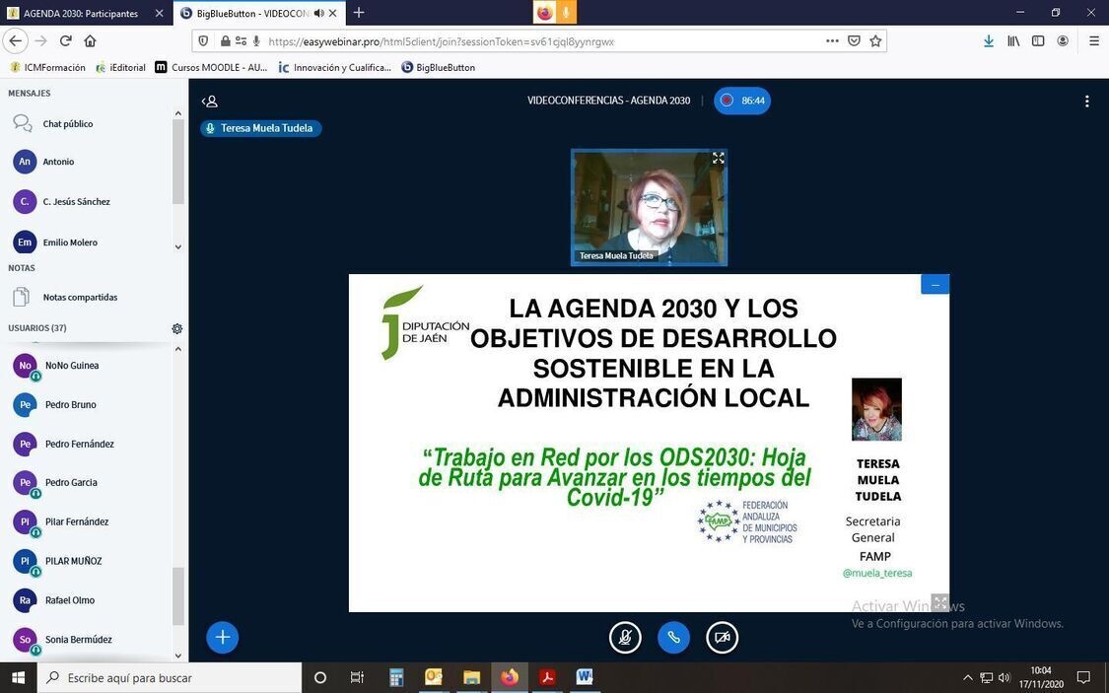Image resolution: width=1109 pixels, height=693 pixels.
Task: Open the Cursos MOODLE bookmark
Action: pyautogui.click(x=211, y=67)
